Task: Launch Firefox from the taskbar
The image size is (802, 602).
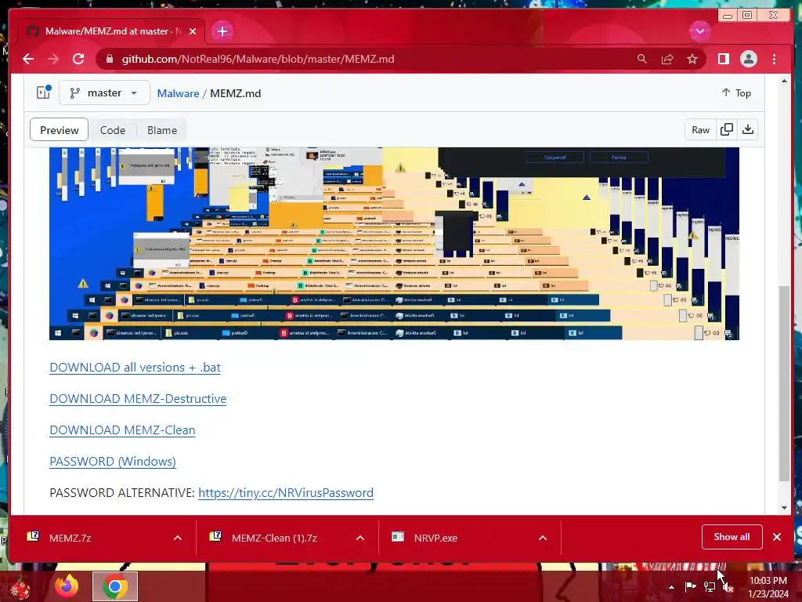Action: [67, 586]
